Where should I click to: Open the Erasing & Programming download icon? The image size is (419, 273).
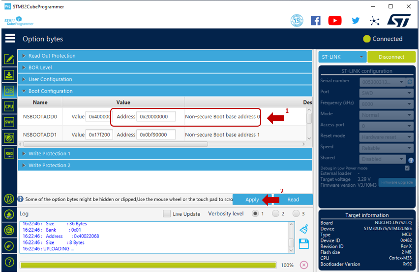click(x=9, y=75)
